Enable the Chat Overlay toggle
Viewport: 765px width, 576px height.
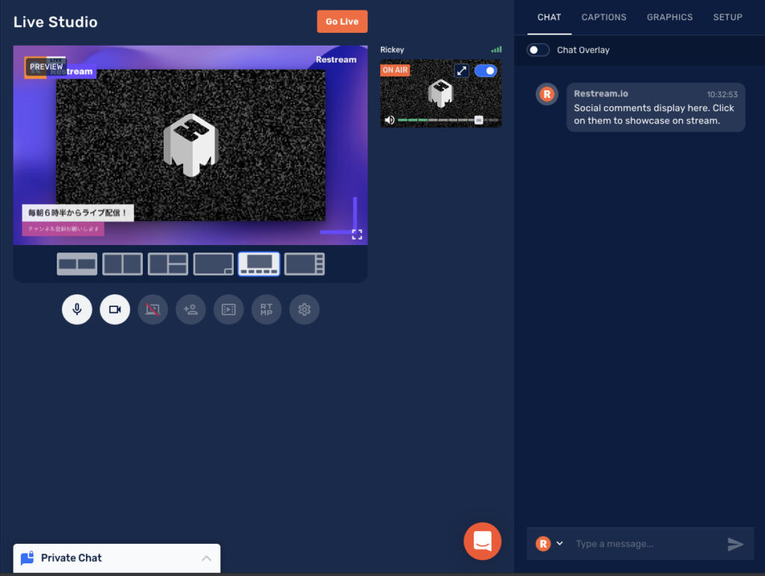pos(538,50)
